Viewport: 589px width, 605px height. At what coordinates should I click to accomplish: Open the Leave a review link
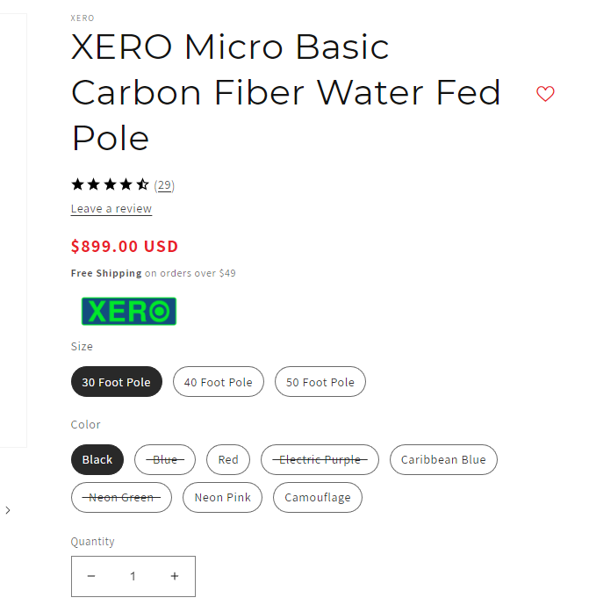tap(111, 209)
